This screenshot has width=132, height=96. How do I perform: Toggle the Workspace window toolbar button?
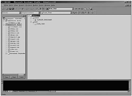point(37,9)
